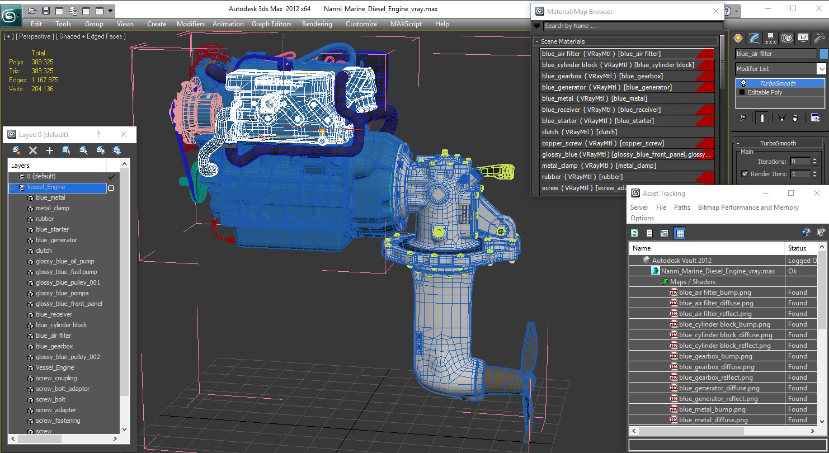Open the 3ds Max application menu logo
Viewport: 829px width, 453px height.
(x=11, y=15)
